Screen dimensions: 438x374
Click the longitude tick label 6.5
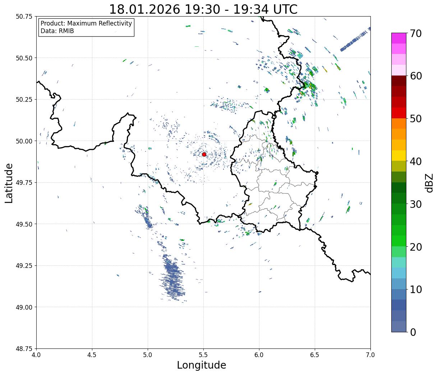point(315,355)
